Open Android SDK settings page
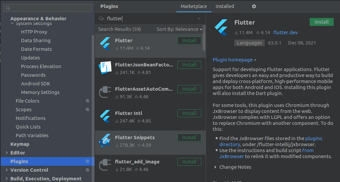The image size is (340, 182). tap(35, 84)
